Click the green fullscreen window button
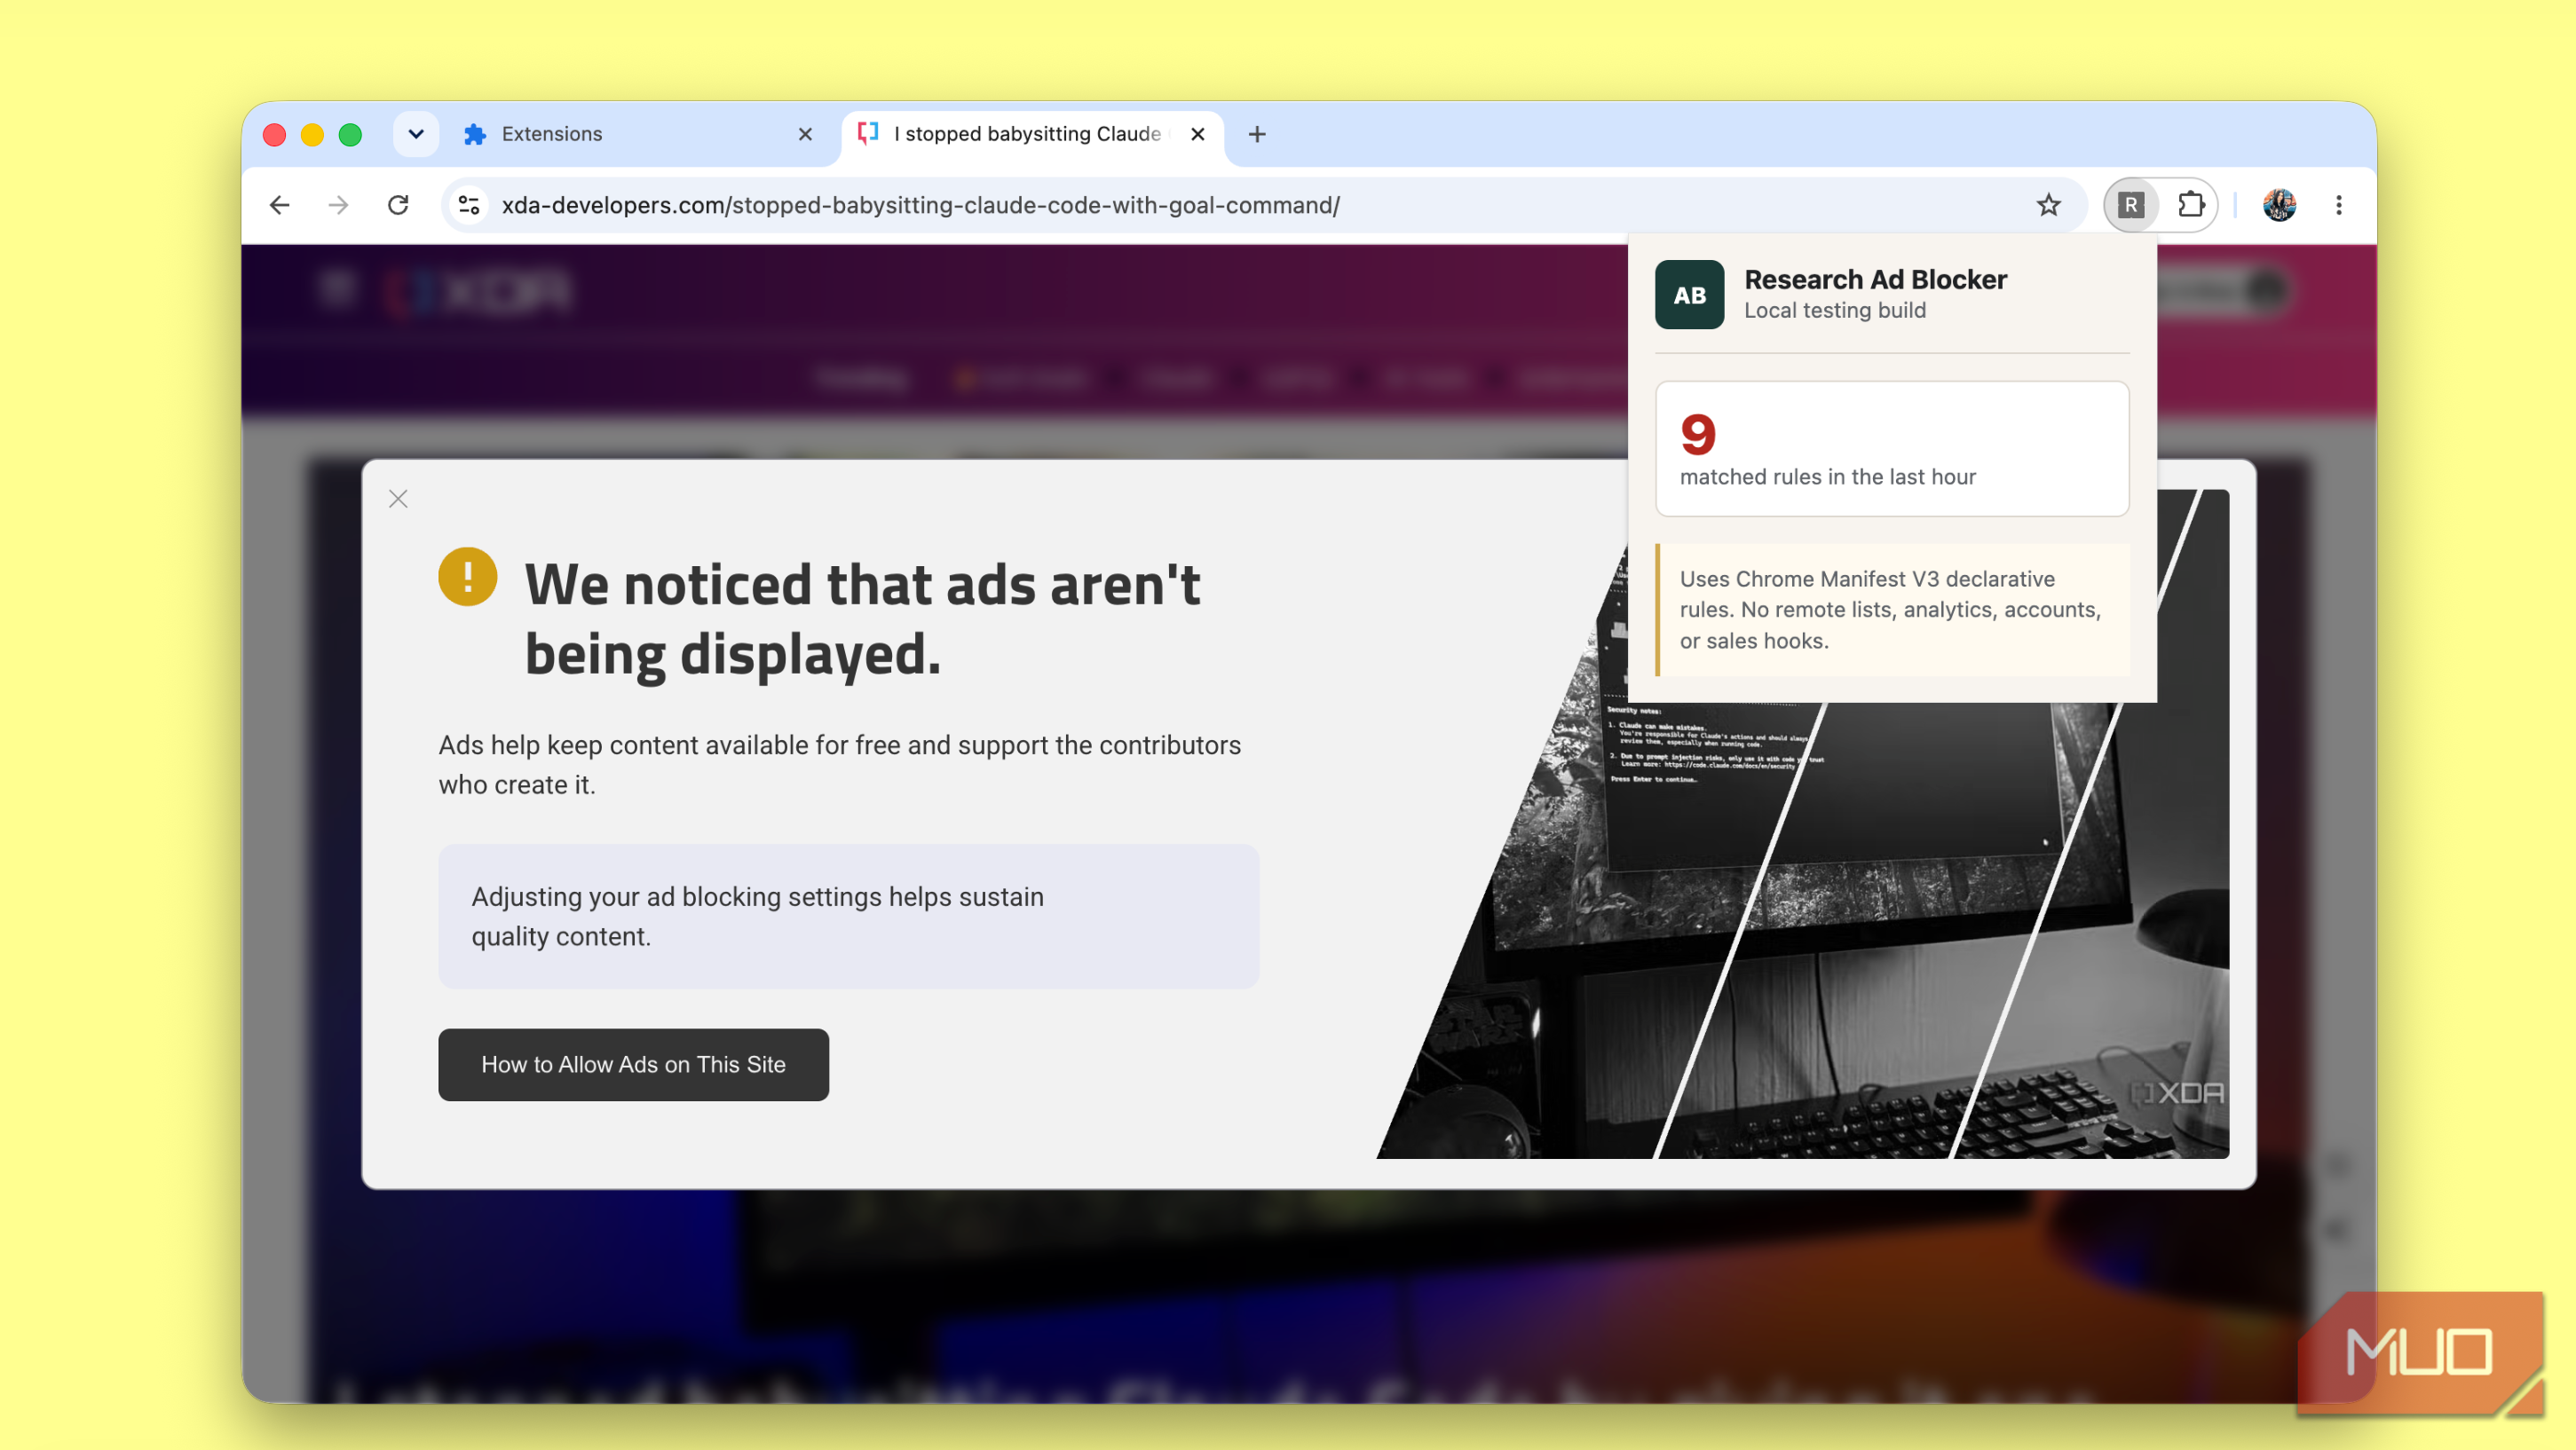2576x1450 pixels. pos(350,134)
